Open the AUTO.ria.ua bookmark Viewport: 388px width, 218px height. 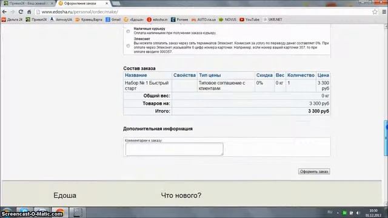point(204,19)
